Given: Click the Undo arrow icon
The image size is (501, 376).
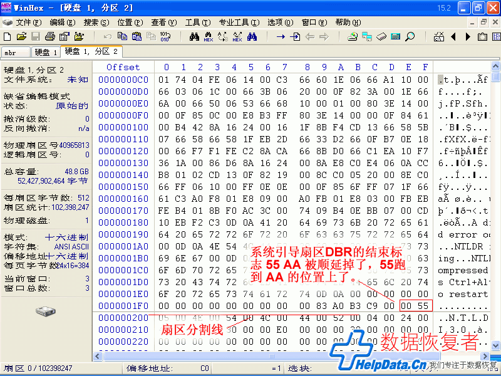Looking at the screenshot, I should [x=108, y=37].
